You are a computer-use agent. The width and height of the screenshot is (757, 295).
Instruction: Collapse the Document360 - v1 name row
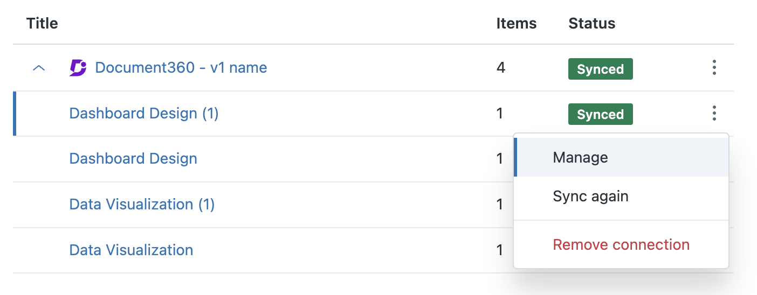(39, 68)
